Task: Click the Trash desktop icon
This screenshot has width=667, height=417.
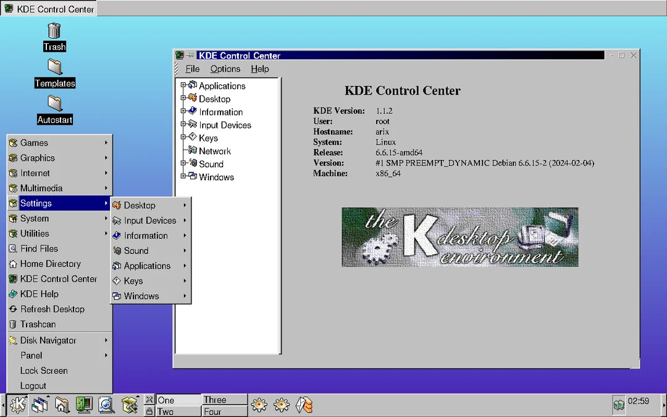Action: click(x=54, y=31)
